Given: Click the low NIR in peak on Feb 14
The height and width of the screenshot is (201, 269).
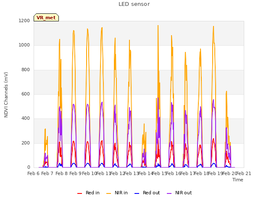Looking at the screenshot, I should [144, 124].
